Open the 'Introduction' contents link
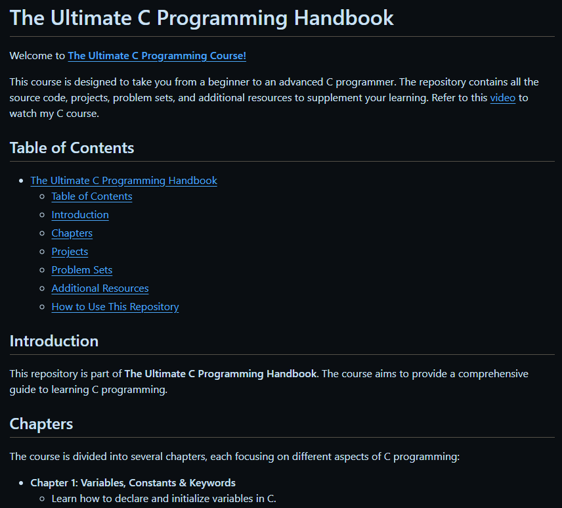Image resolution: width=562 pixels, height=508 pixels. pos(80,215)
